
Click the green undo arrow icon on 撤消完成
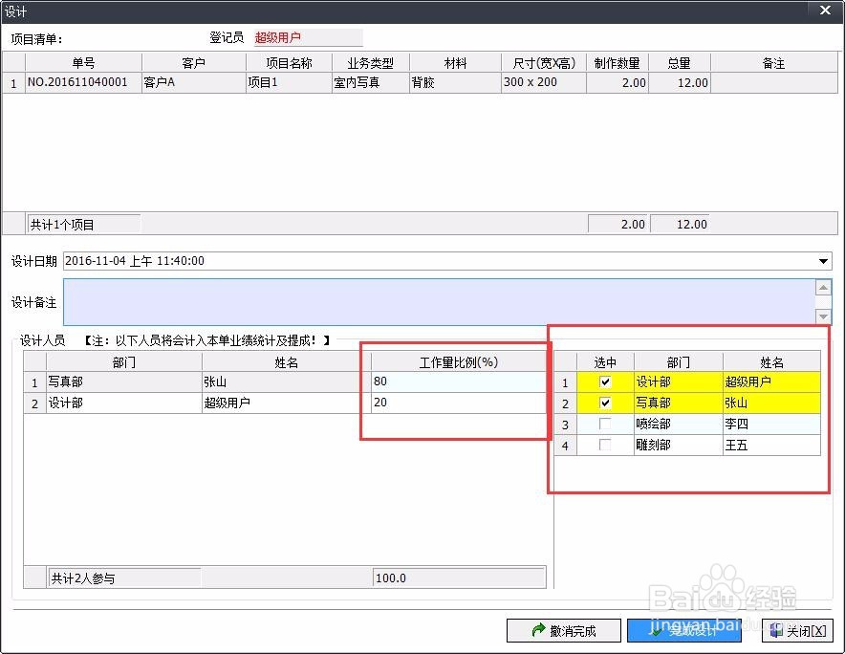pos(539,630)
